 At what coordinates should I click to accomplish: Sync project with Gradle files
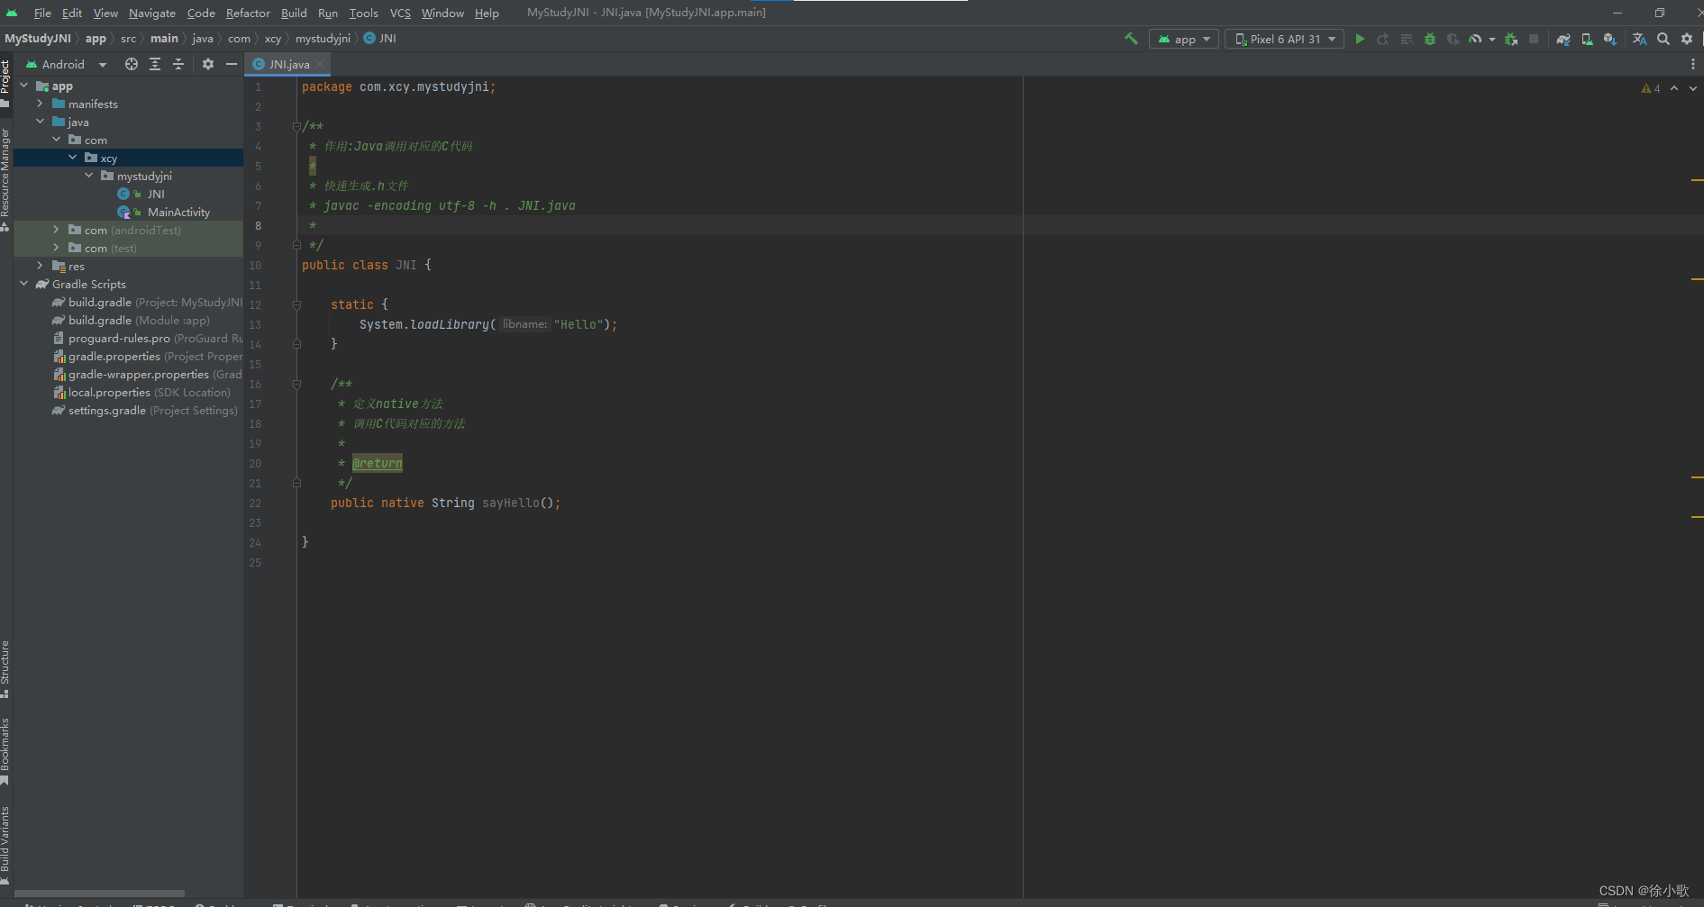coord(1564,39)
